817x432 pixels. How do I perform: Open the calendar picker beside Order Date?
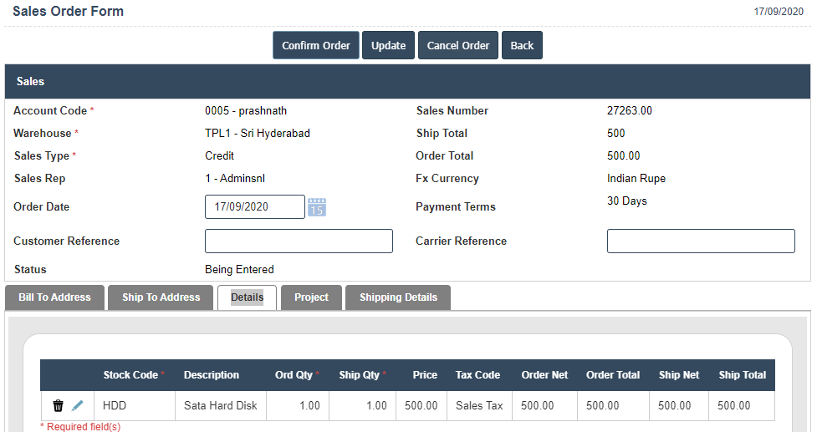point(317,207)
